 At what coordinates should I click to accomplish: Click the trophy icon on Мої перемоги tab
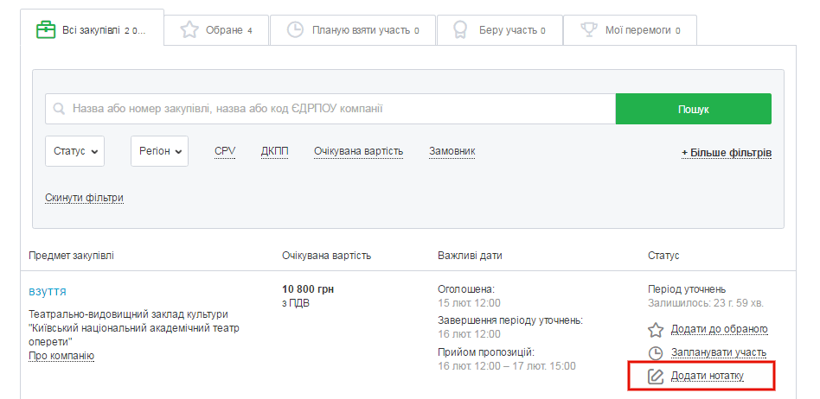[589, 30]
